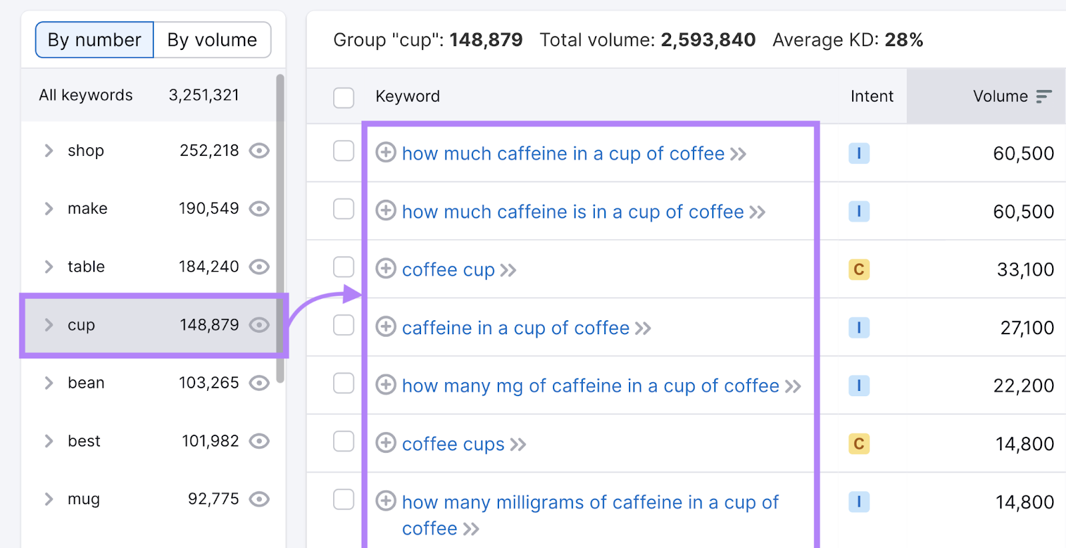
Task: Select the By number tab
Action: [x=94, y=40]
